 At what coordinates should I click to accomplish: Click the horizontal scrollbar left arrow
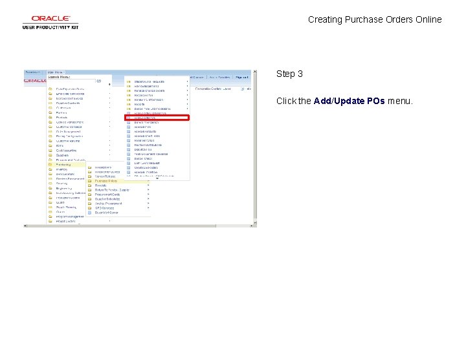coord(25,226)
